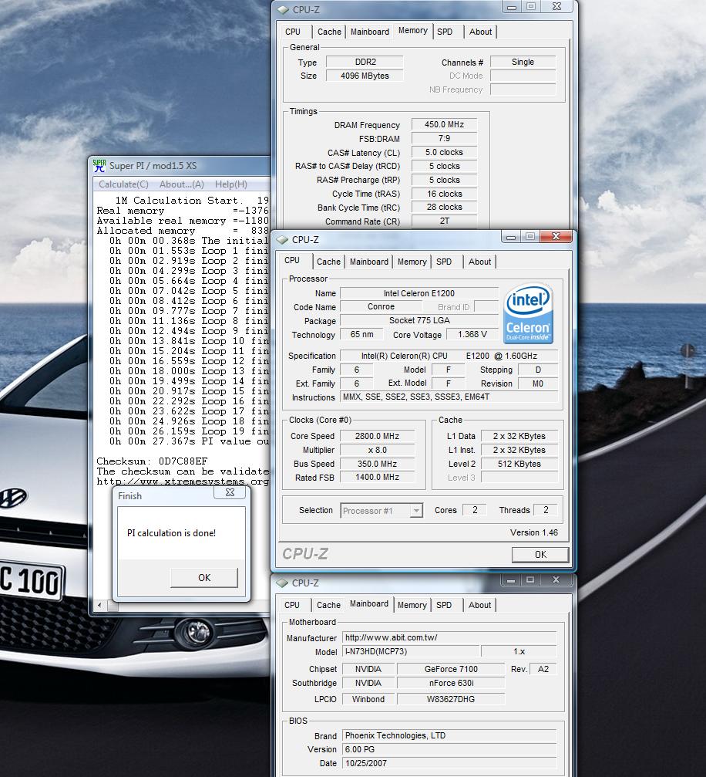Viewport: 706px width, 777px height.
Task: Switch to Cache tab in Processor window
Action: (329, 262)
